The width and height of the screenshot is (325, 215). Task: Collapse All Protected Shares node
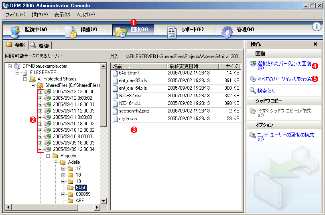pos(25,79)
